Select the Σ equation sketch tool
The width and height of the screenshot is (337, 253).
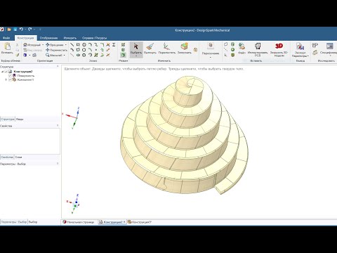point(114,44)
